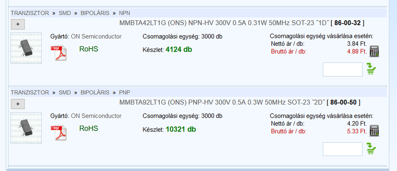Click RoHS label on MMBTA42LT1G
Image resolution: width=397 pixels, height=171 pixels.
pos(89,49)
